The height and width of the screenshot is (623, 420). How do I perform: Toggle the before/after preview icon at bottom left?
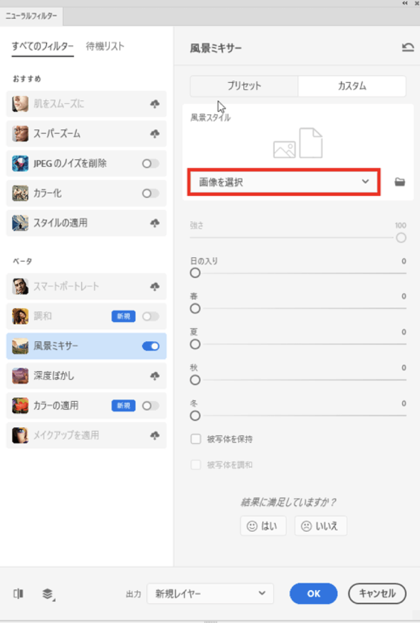coord(18,594)
